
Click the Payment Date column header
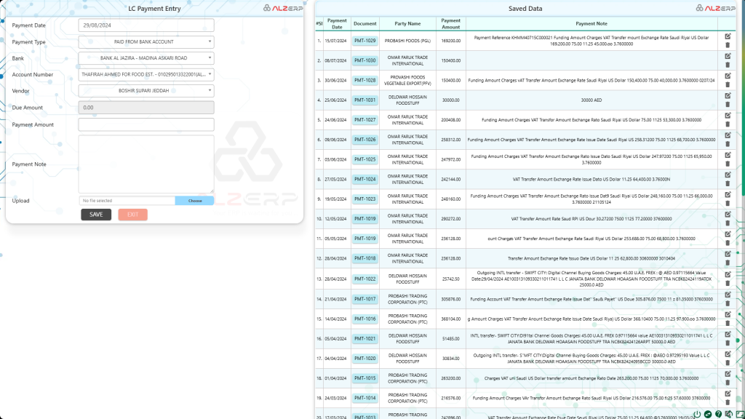(x=337, y=24)
